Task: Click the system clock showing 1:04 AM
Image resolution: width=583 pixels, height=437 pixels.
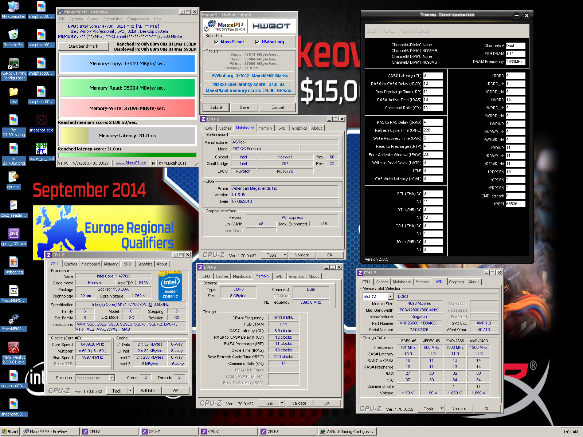Action: (571, 432)
